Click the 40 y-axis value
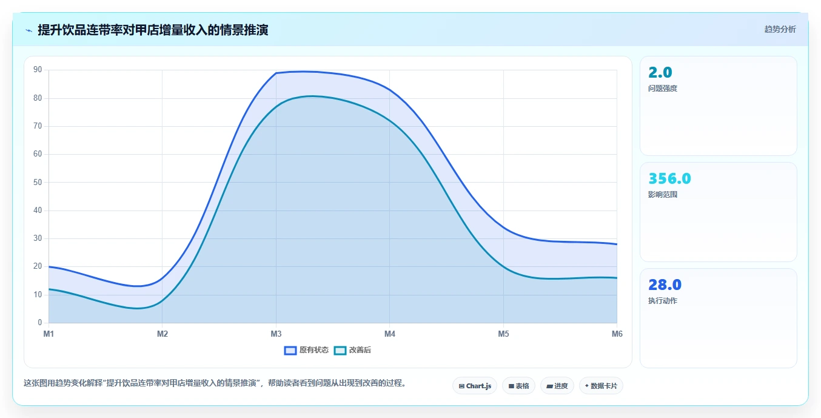Viewport: 821px width, 418px height. (38, 211)
